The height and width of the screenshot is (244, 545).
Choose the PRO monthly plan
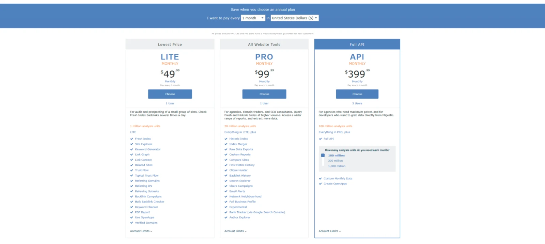click(x=264, y=94)
